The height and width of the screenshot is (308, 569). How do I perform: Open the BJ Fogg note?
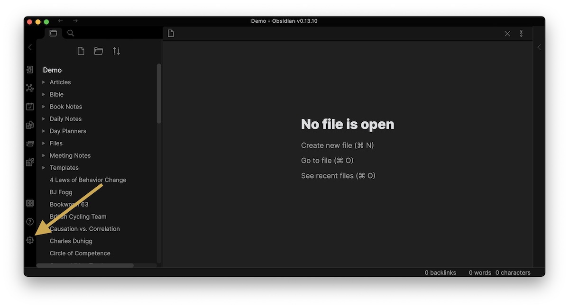tap(61, 192)
